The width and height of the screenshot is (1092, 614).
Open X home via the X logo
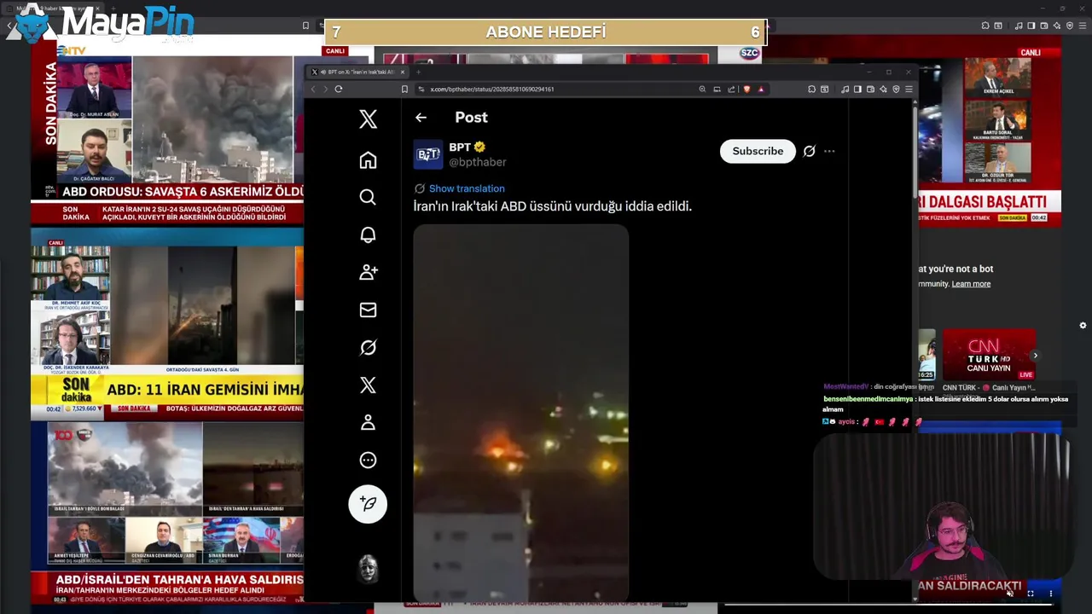click(368, 119)
